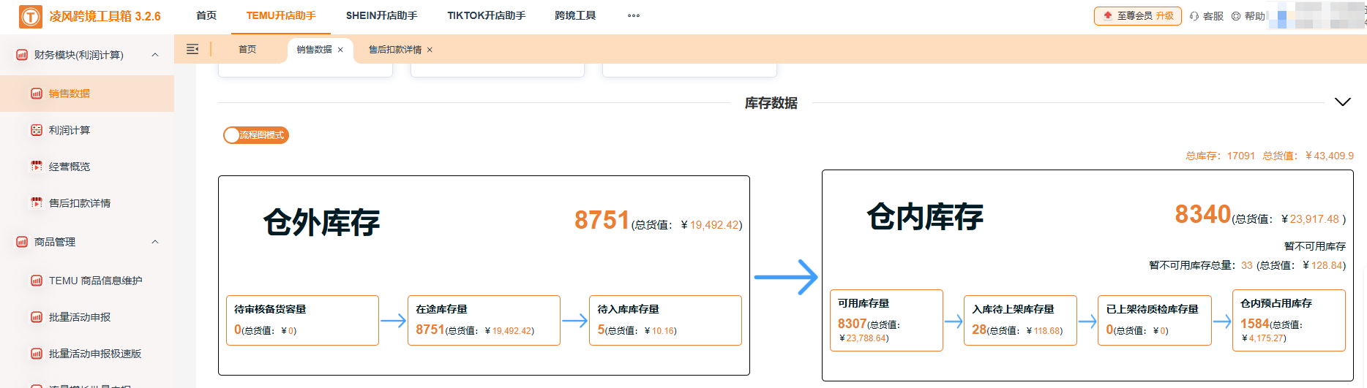This screenshot has height=388, width=1367.
Task: Select the TIKTOK开店助手 top tab
Action: pos(487,15)
